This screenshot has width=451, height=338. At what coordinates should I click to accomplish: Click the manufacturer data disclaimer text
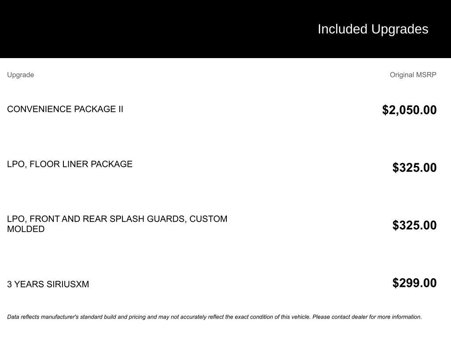(214, 317)
